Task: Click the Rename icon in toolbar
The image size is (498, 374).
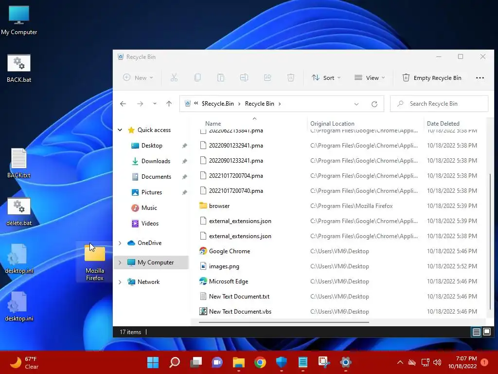Action: click(x=244, y=77)
